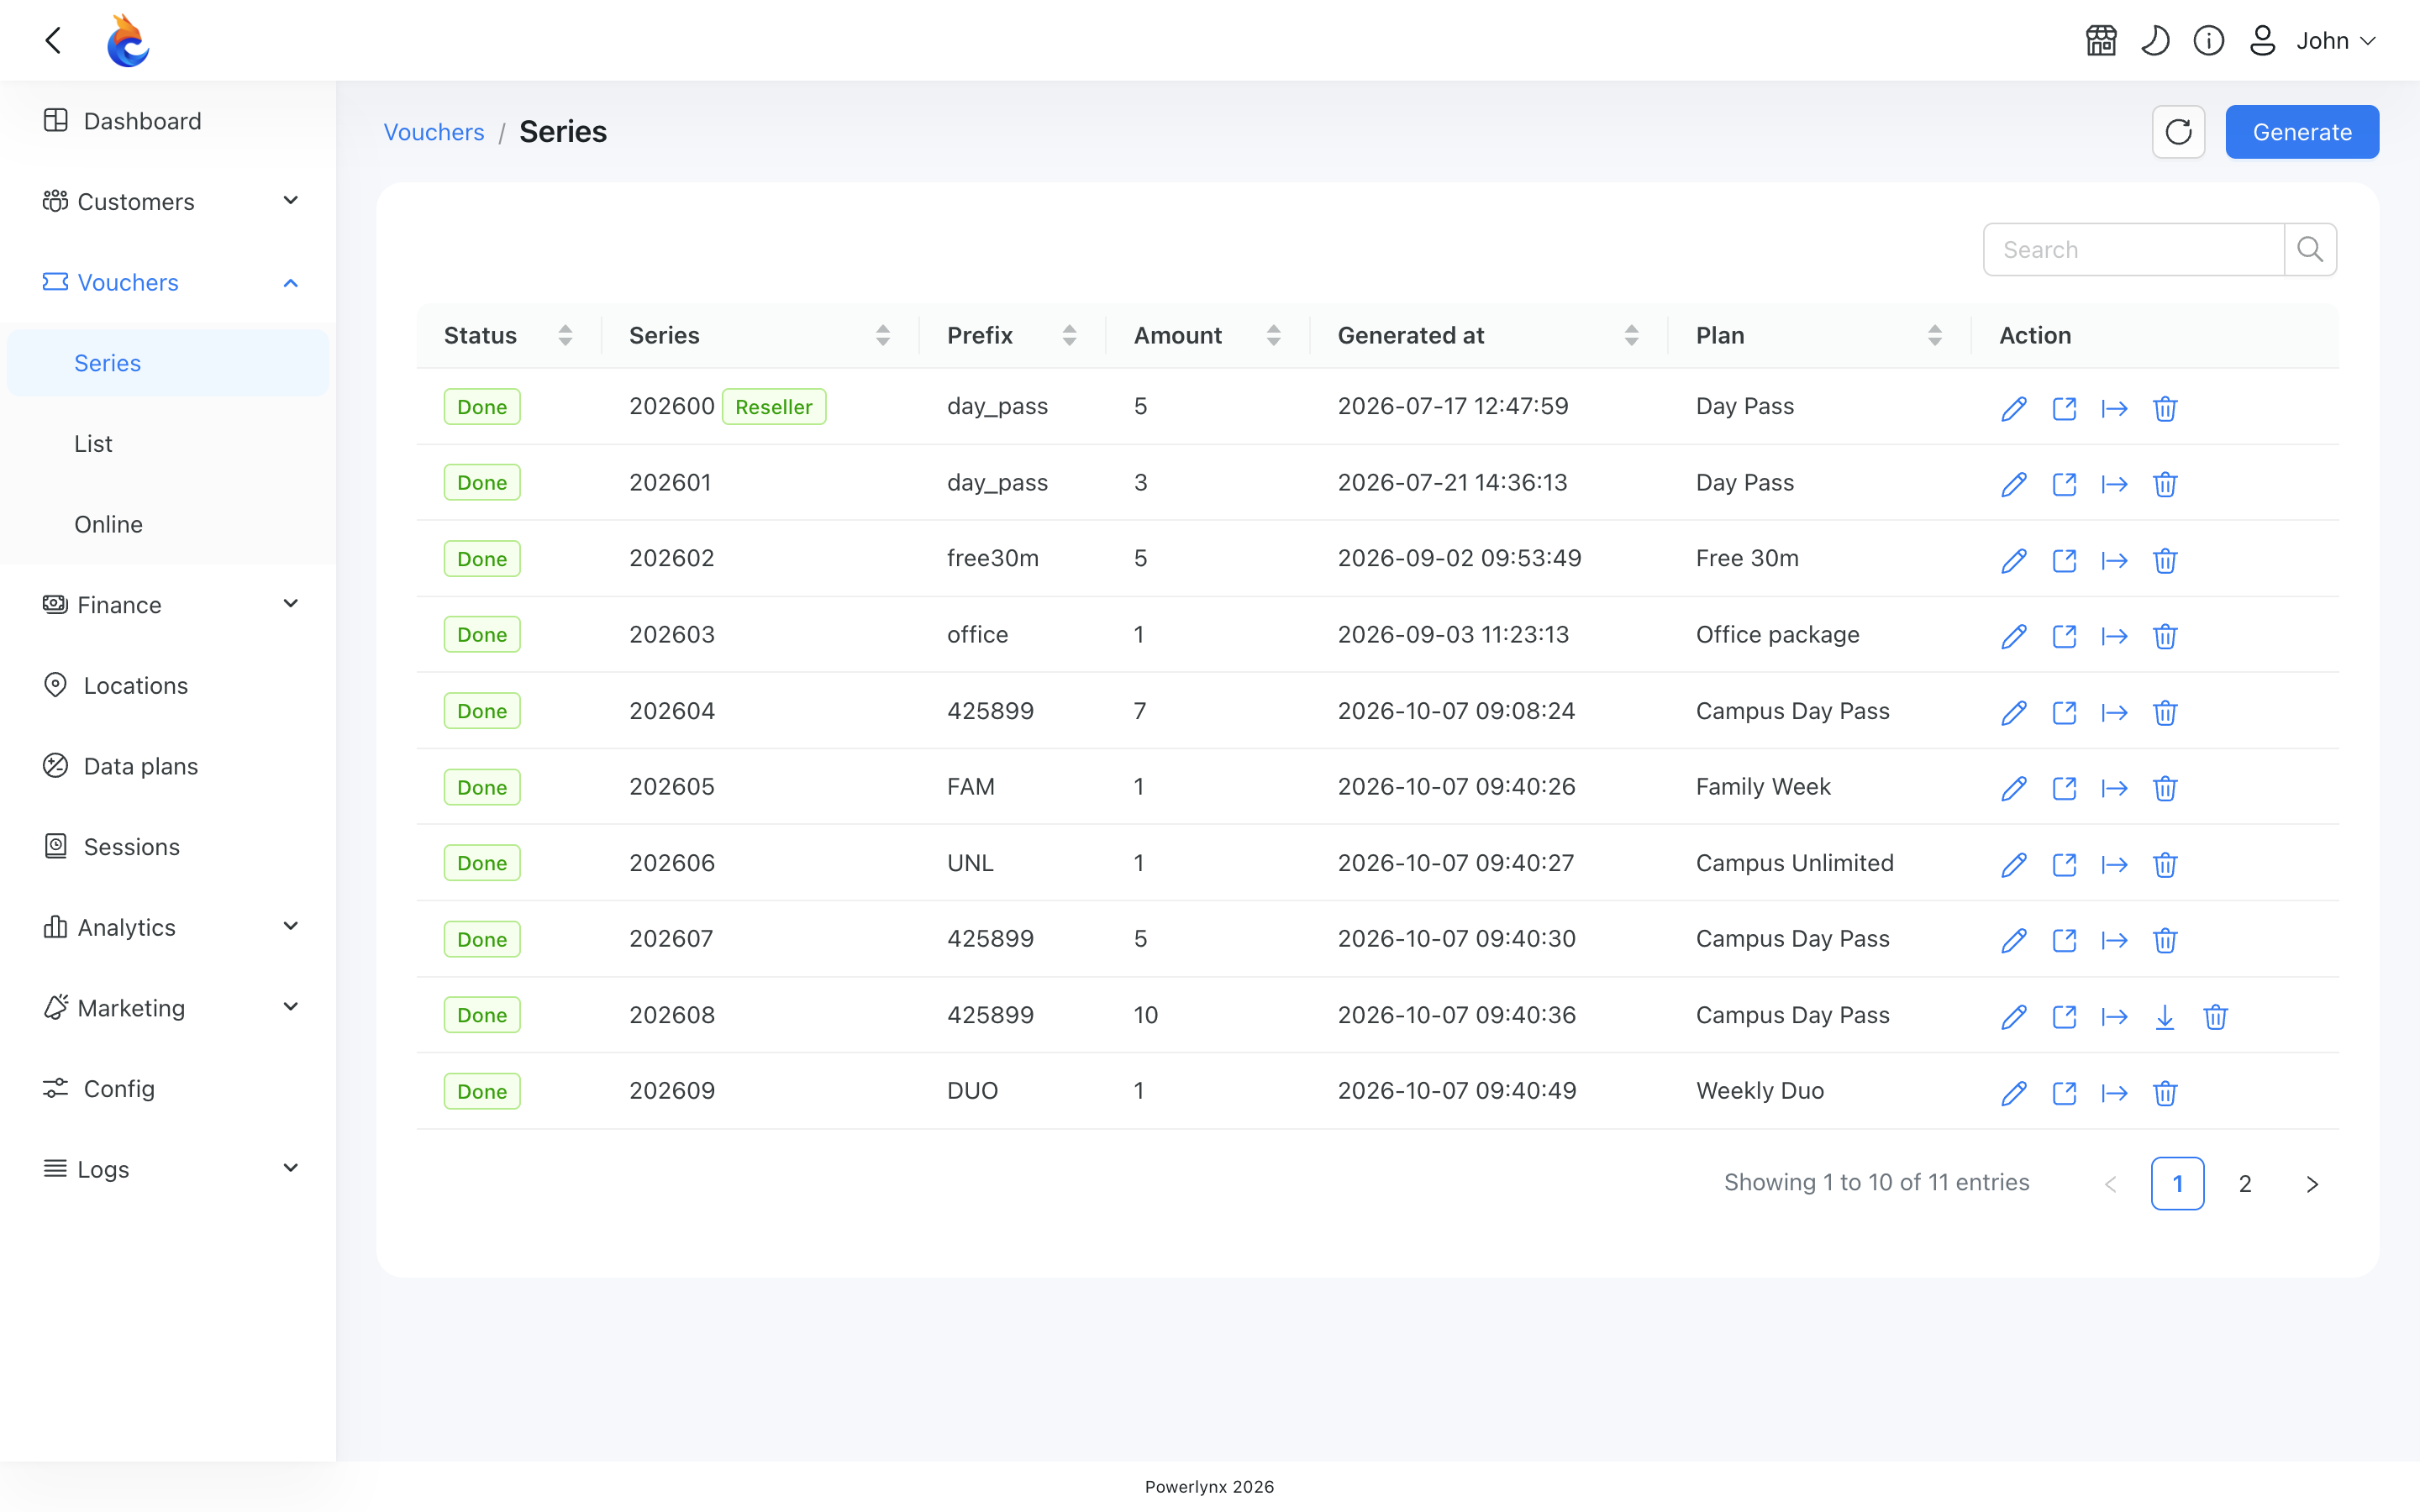Sort table by Generated at column

coord(1631,336)
